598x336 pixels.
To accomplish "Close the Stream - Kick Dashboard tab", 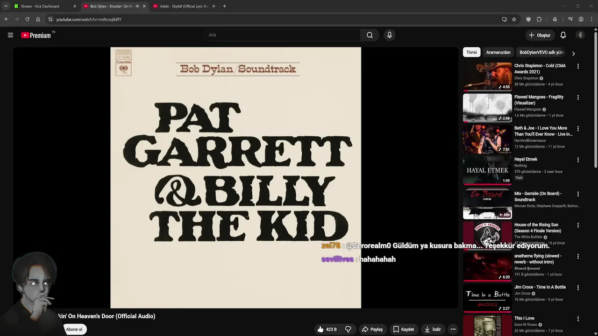I will (74, 6).
